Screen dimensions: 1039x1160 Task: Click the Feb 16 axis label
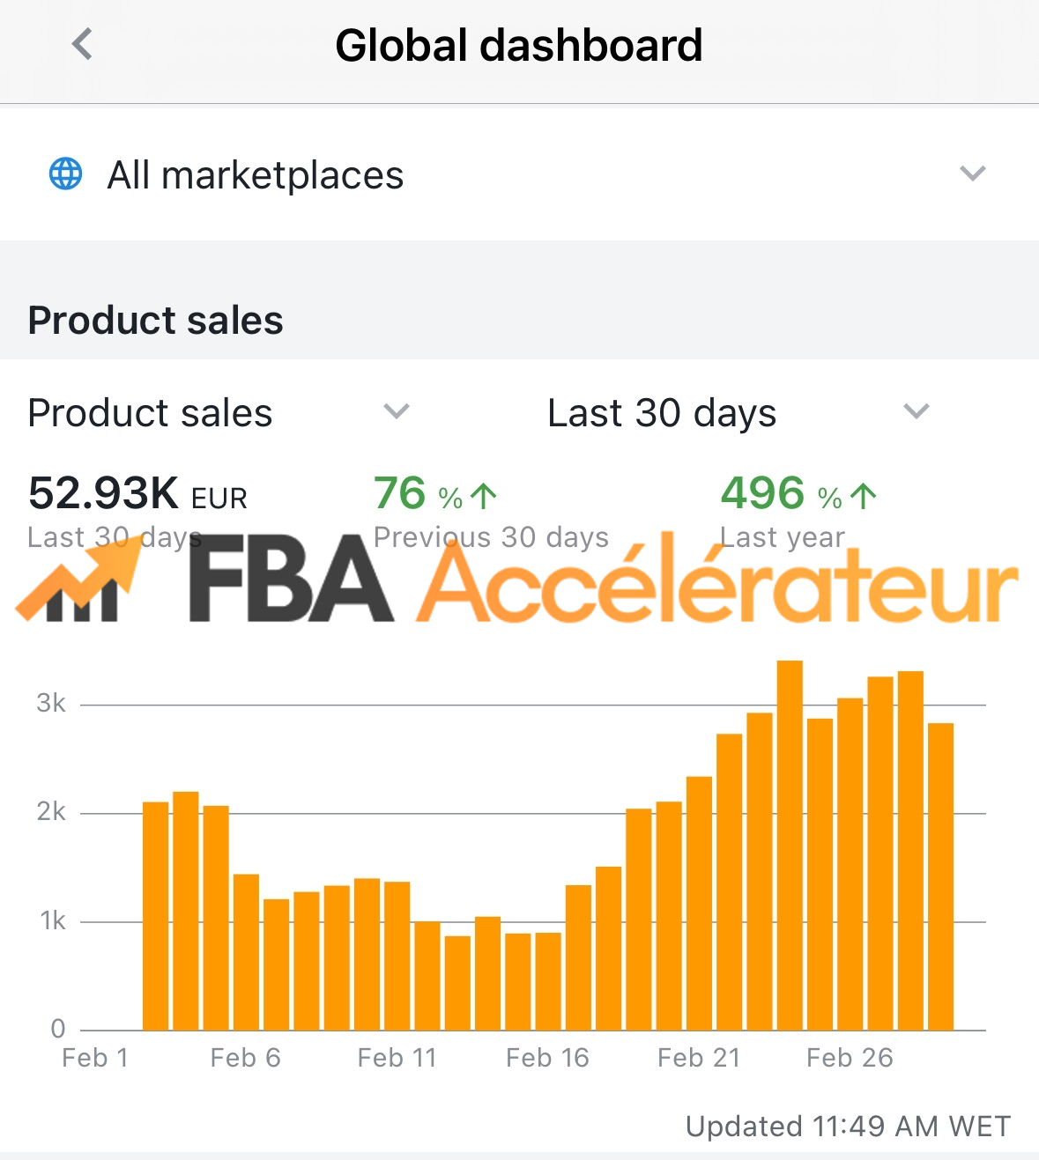click(x=547, y=1057)
